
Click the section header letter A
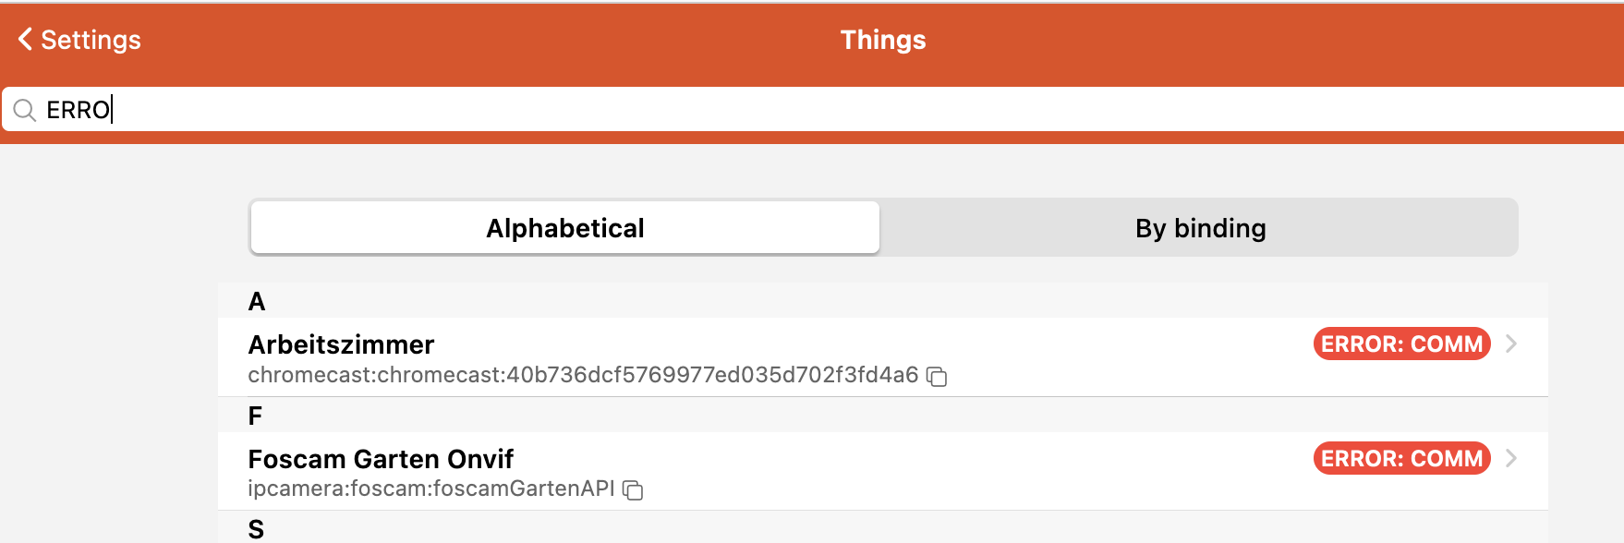pos(257,302)
